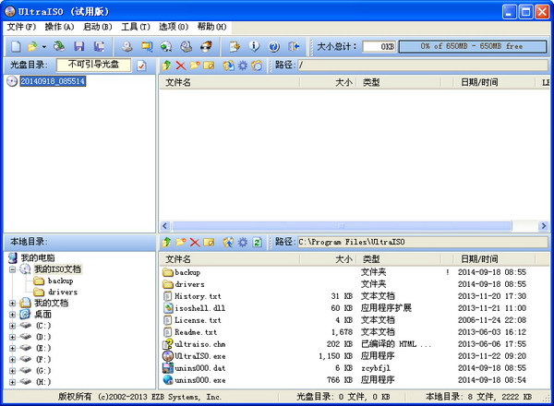Open dropdown arrow next to Open icon

point(43,46)
